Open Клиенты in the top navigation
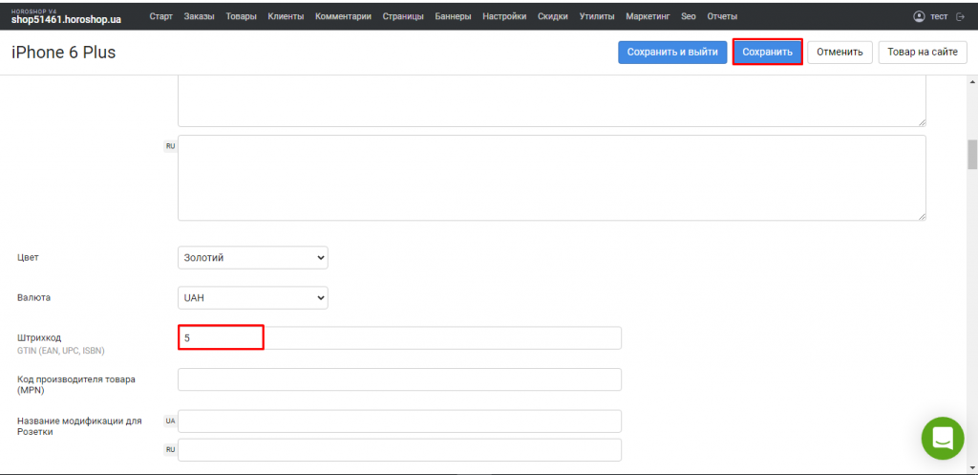 286,17
